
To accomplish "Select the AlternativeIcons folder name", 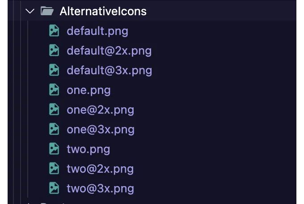I will [x=103, y=11].
